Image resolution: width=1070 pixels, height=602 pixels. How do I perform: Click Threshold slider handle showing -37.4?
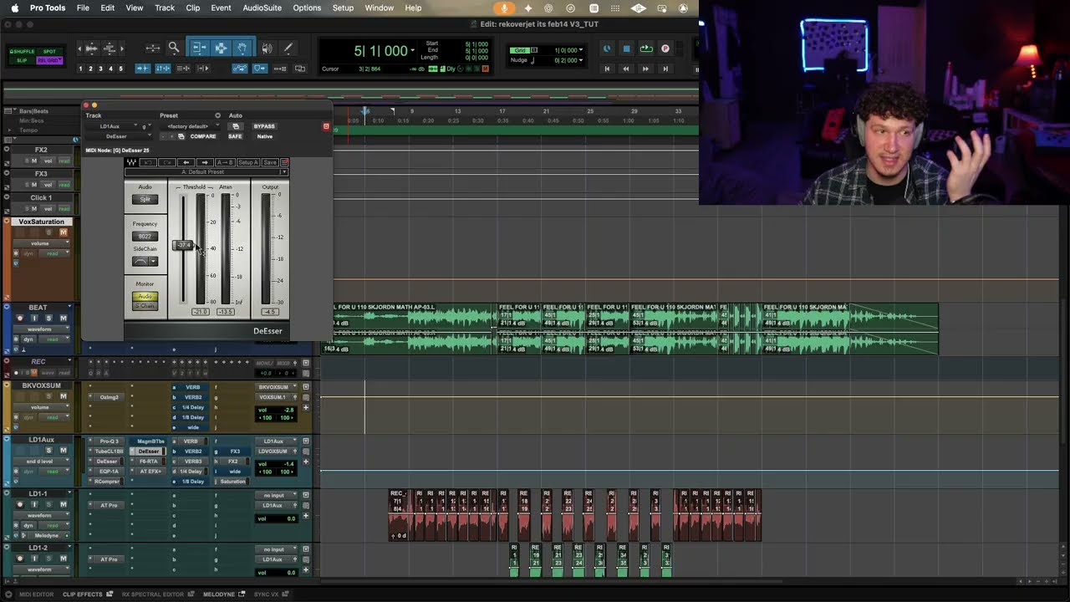(x=183, y=245)
